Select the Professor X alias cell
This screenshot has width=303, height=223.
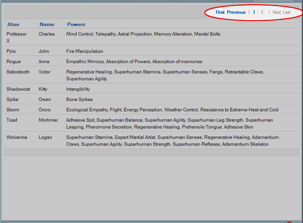[16, 37]
